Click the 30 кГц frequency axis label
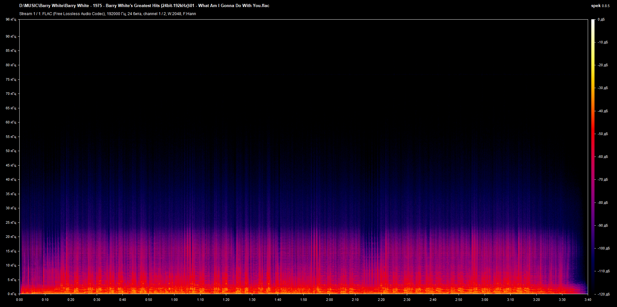 pyautogui.click(x=11, y=208)
